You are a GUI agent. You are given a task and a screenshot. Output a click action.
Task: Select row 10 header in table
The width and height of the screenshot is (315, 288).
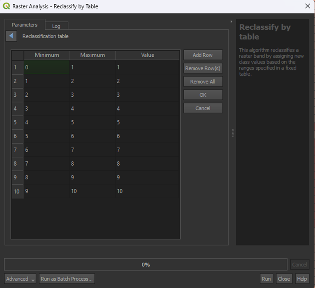(x=17, y=191)
